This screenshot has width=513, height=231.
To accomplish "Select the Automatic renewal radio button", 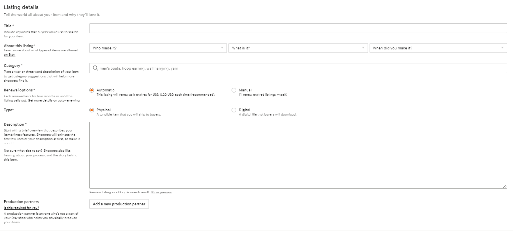I will (92, 90).
